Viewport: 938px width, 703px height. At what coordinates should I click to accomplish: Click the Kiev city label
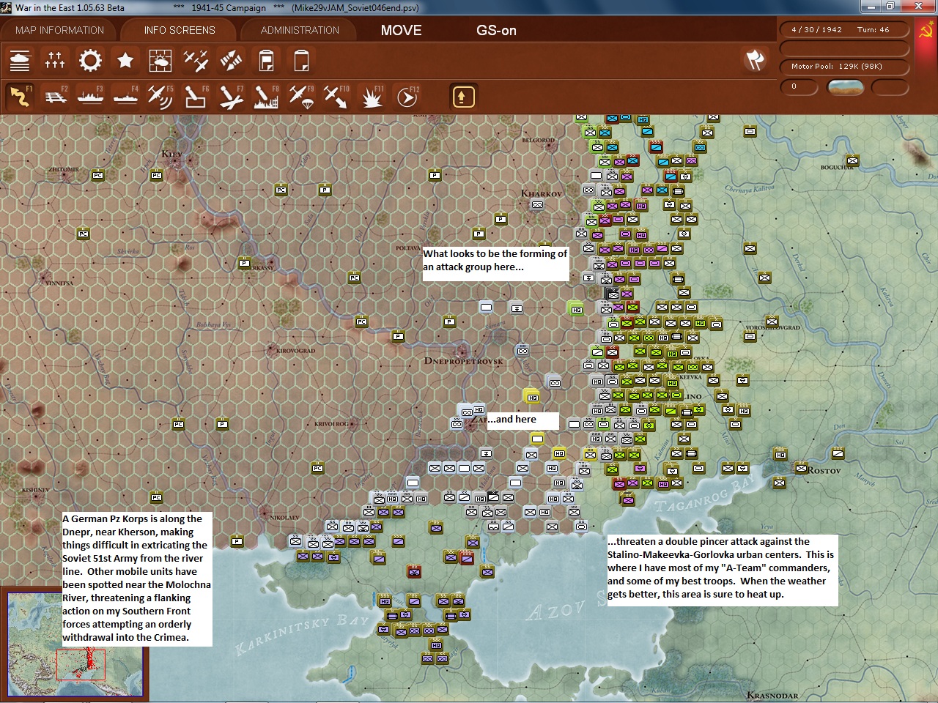click(171, 154)
